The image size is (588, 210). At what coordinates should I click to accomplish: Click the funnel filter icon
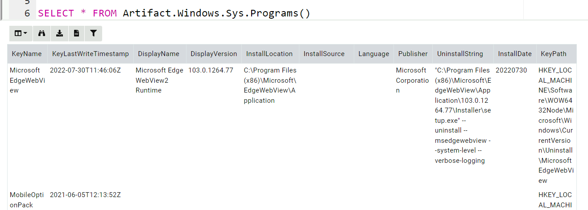click(x=93, y=33)
